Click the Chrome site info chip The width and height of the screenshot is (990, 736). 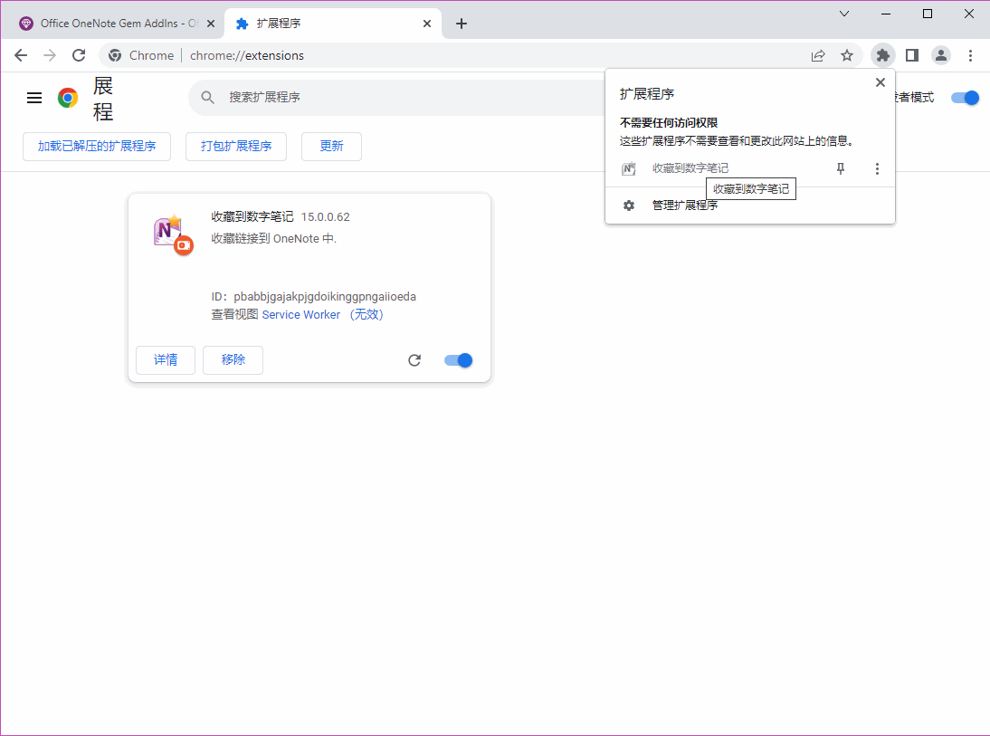click(141, 55)
